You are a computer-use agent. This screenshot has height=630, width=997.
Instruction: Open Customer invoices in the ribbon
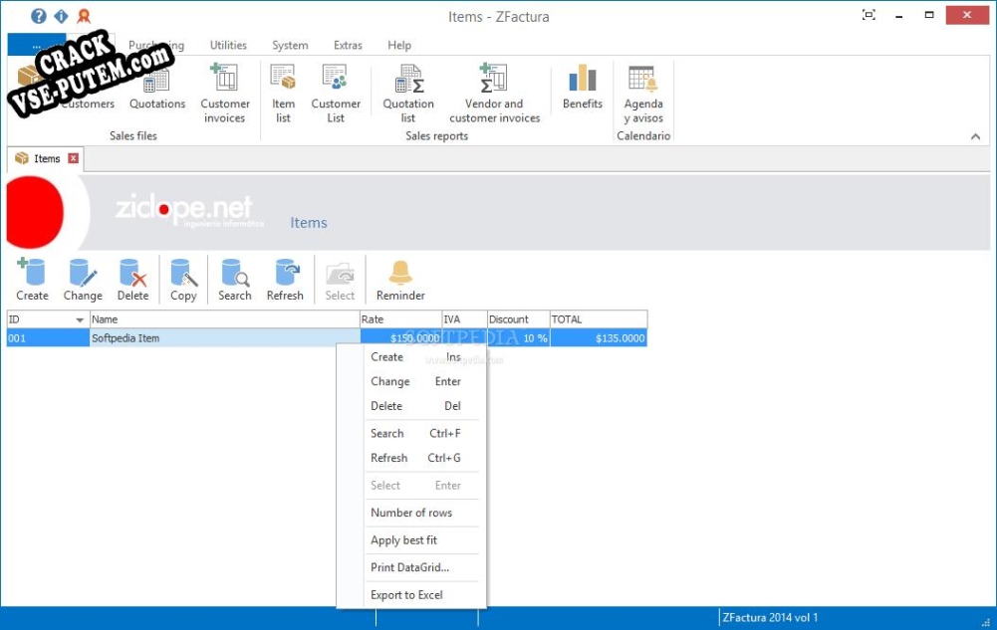pos(224,94)
